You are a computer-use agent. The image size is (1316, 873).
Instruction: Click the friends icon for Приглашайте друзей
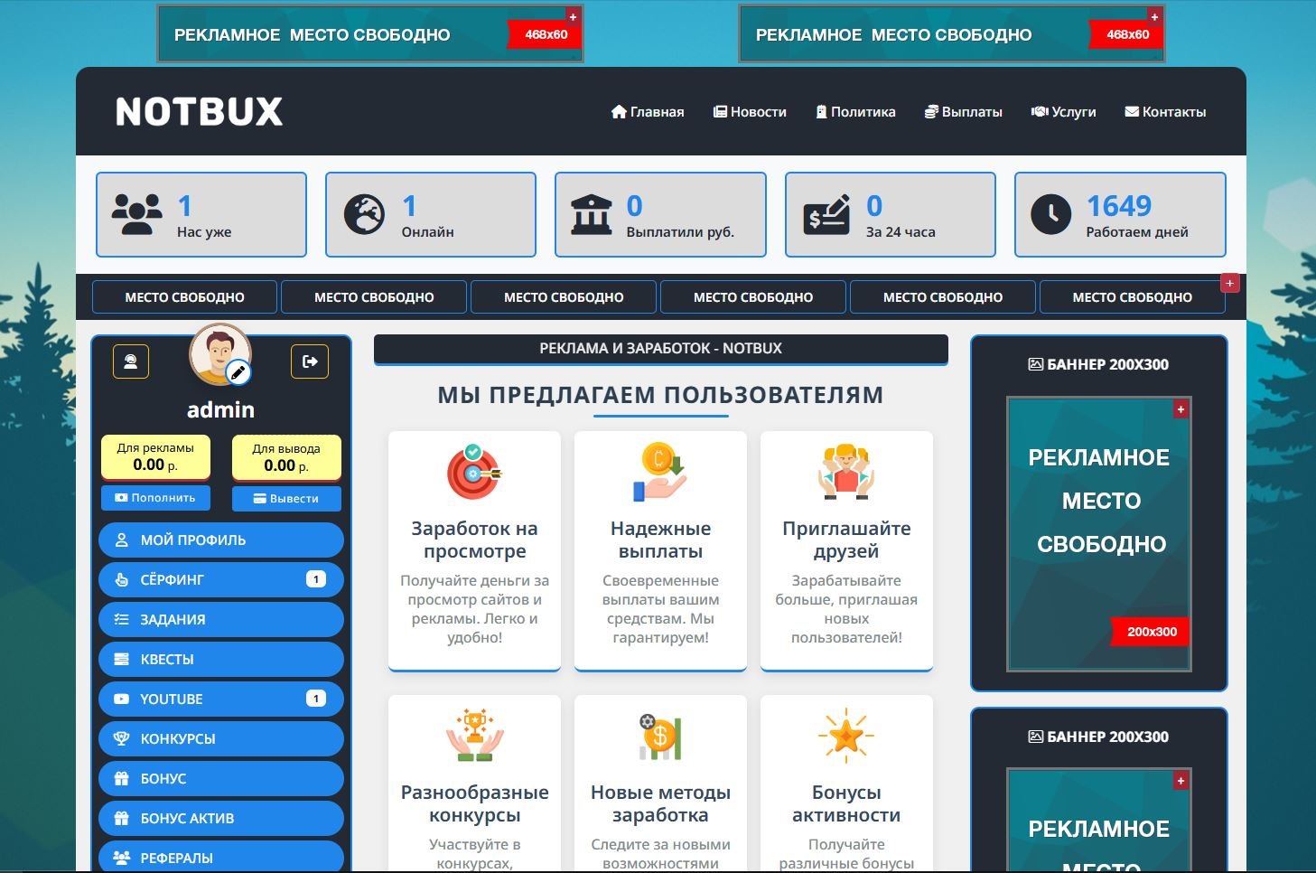pyautogui.click(x=846, y=472)
